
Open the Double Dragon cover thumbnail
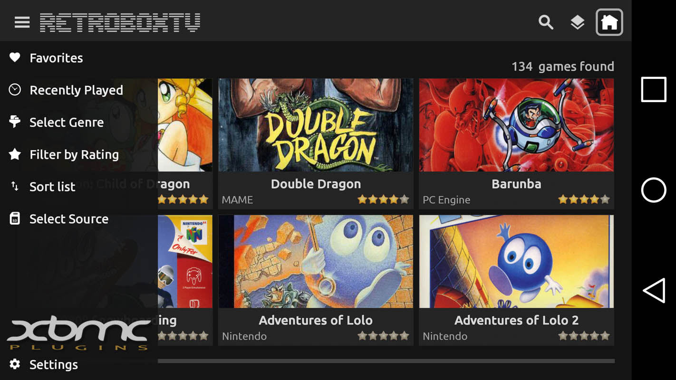[x=316, y=125]
